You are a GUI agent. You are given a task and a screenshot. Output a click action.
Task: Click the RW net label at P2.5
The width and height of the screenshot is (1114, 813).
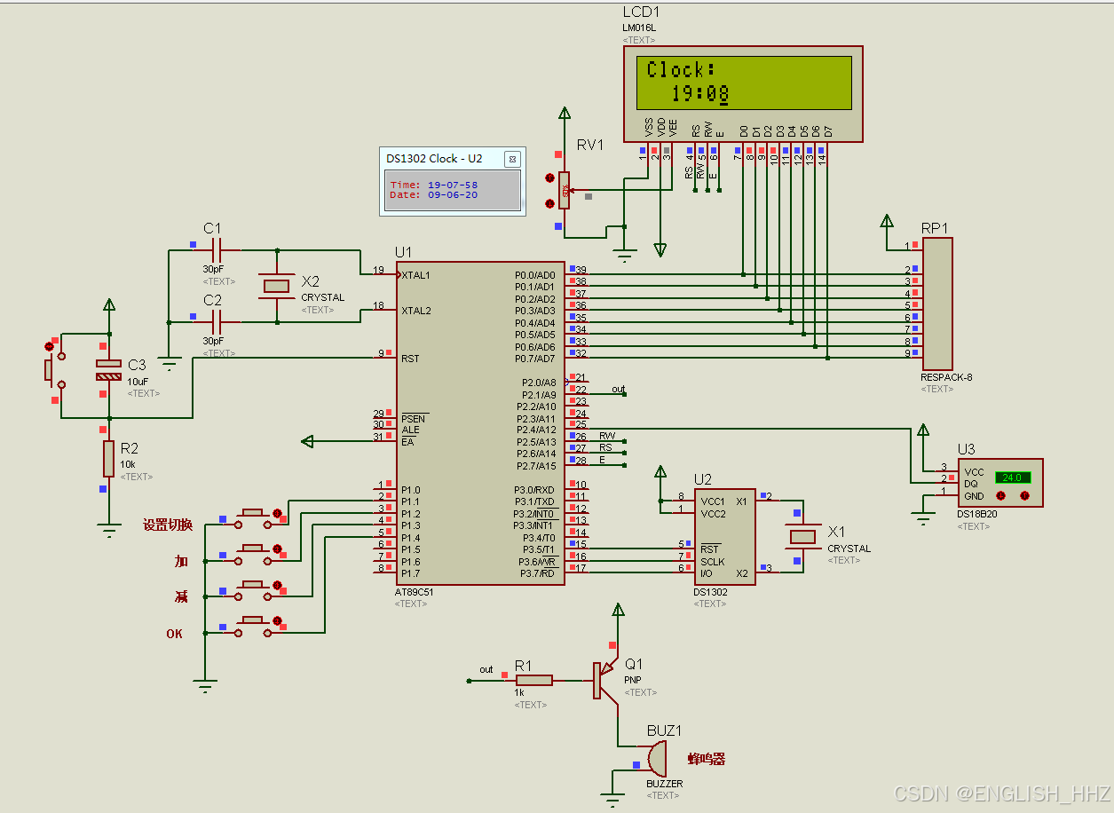click(607, 436)
